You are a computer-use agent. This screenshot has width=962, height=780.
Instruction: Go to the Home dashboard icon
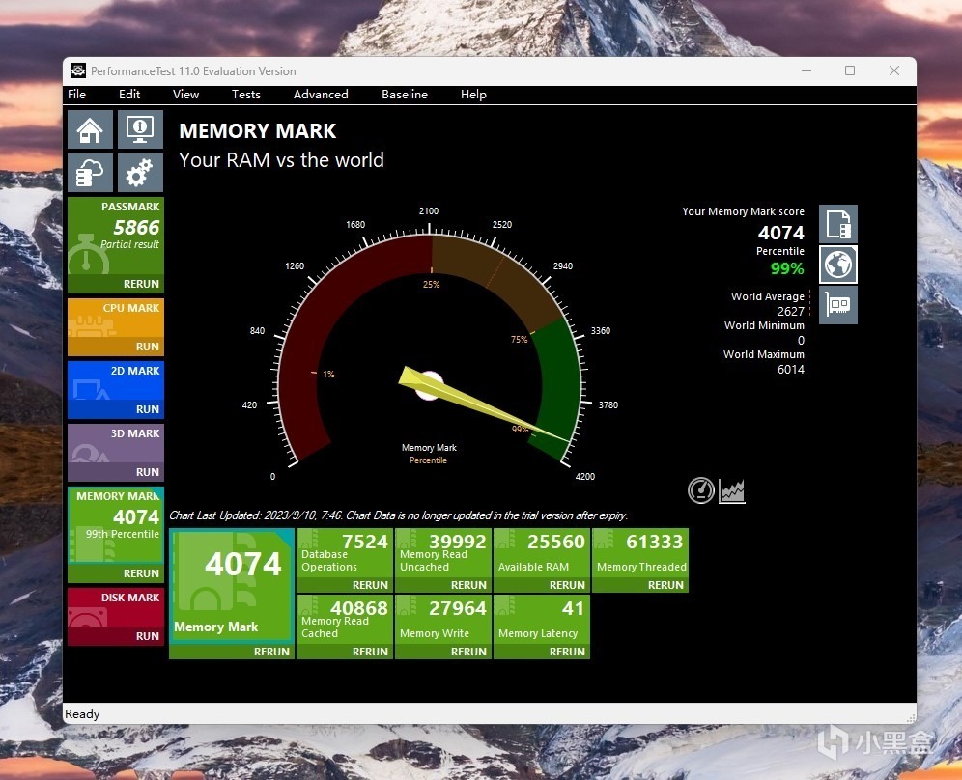point(90,129)
